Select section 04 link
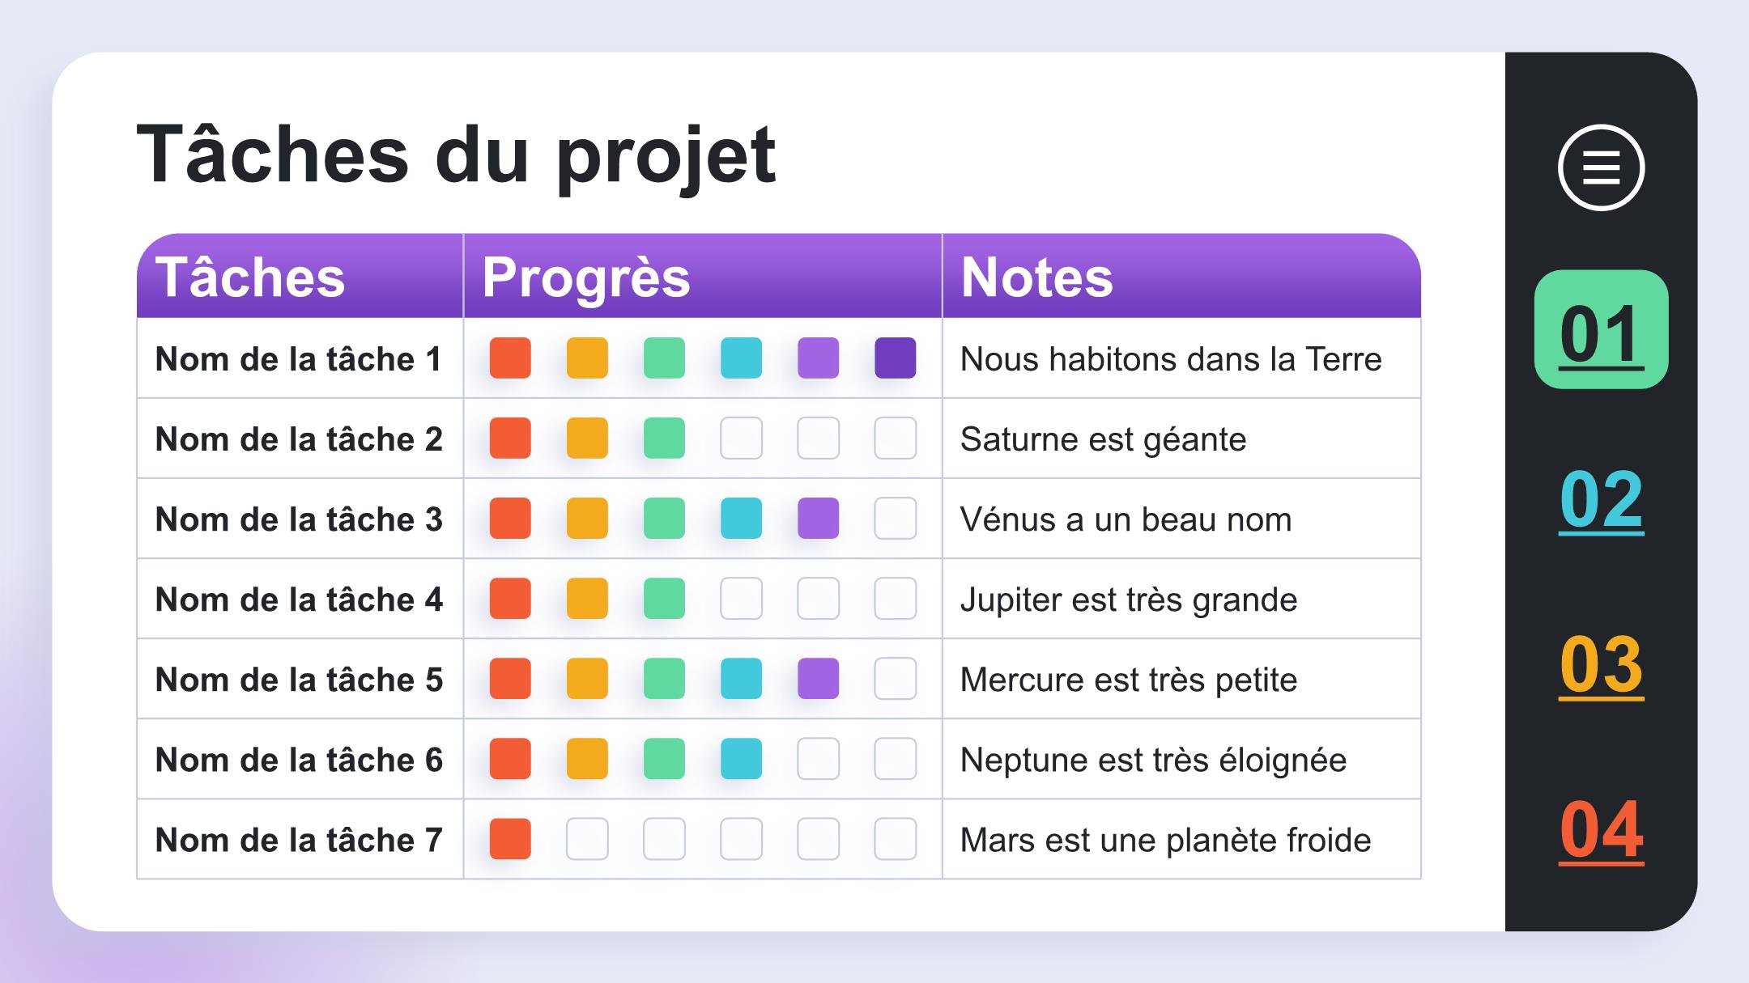The image size is (1749, 983). (x=1601, y=831)
